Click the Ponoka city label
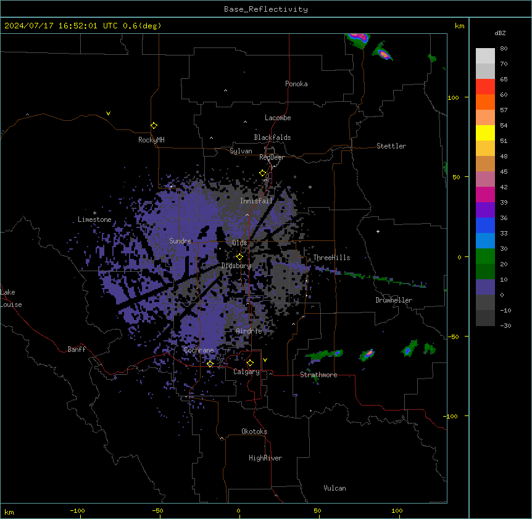Image resolution: width=532 pixels, height=519 pixels. [x=296, y=84]
